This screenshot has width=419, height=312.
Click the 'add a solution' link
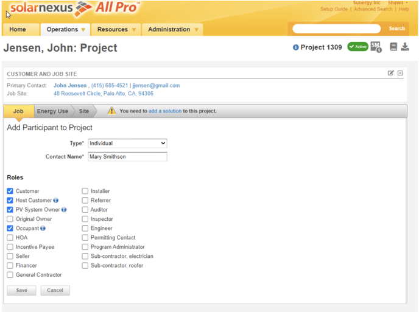coord(165,111)
